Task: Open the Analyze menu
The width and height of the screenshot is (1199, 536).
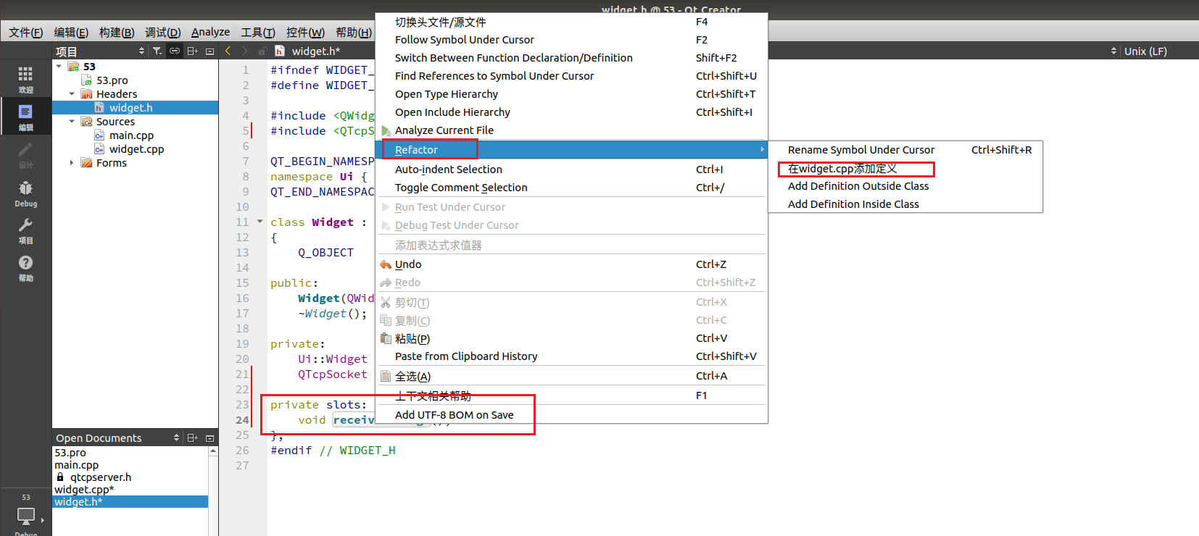Action: coord(210,32)
